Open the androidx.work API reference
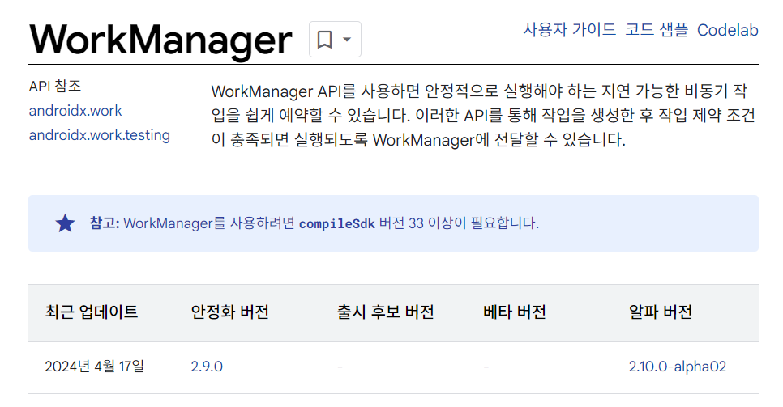The width and height of the screenshot is (783, 407). [75, 111]
